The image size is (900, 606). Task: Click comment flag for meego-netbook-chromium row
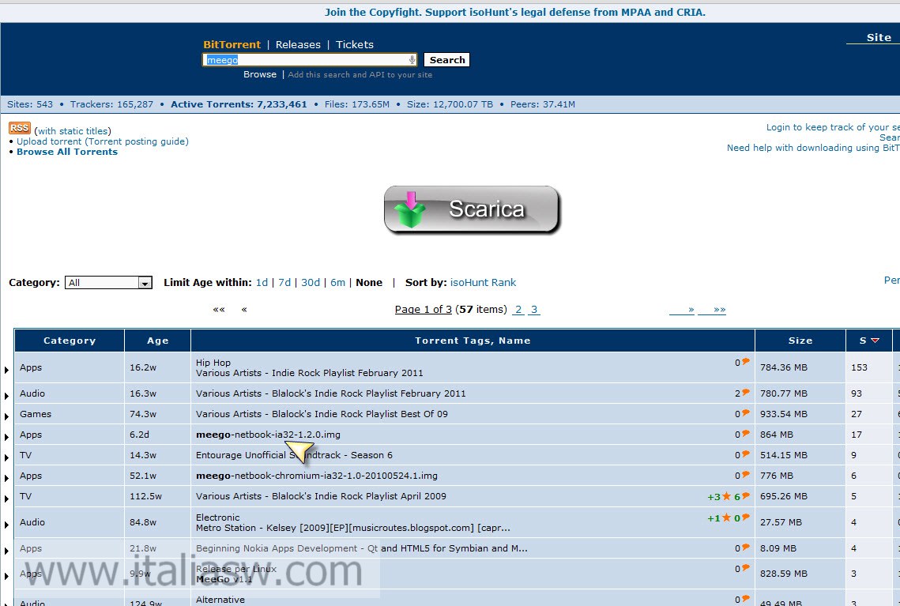tap(746, 475)
